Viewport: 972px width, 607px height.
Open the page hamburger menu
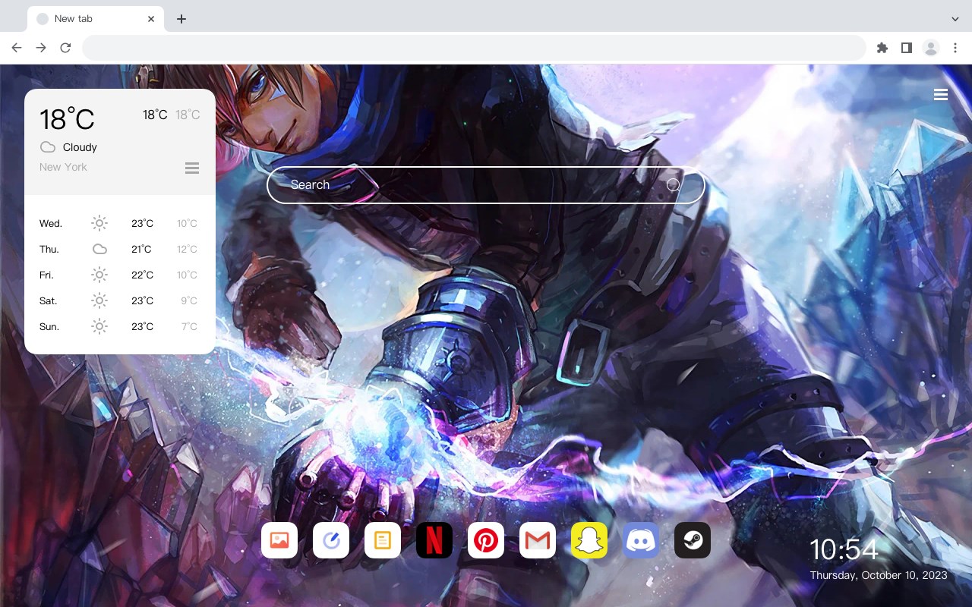tap(941, 95)
